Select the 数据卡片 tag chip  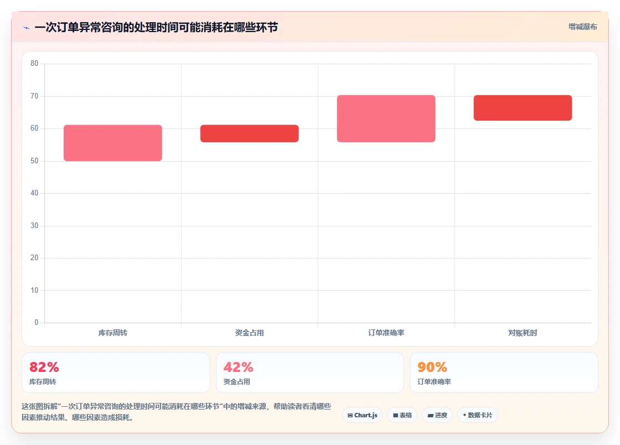point(478,415)
